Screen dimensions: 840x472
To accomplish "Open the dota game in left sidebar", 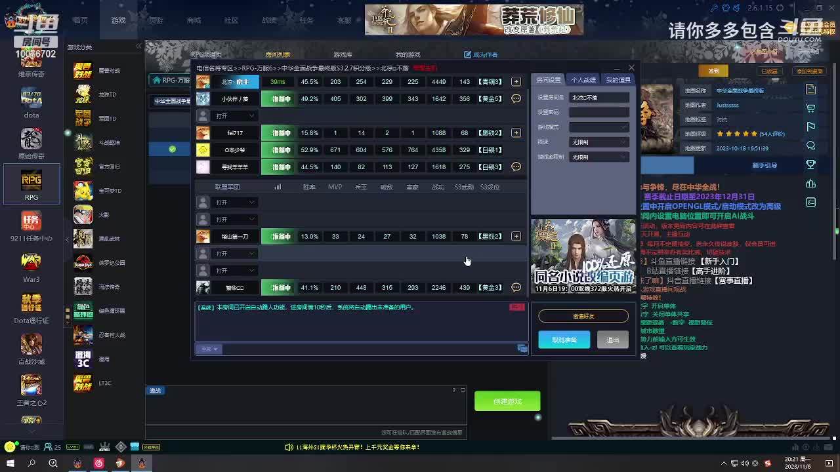I will [31, 104].
